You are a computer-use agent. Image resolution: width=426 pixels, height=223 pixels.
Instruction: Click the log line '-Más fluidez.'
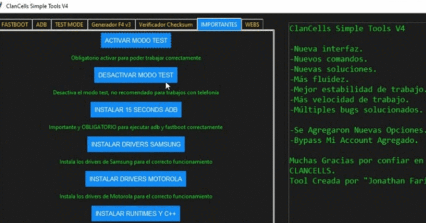(319, 79)
